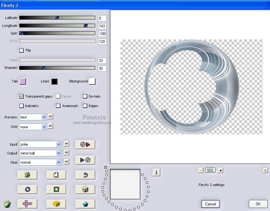Zoom out with the minus button
The width and height of the screenshot is (270, 211).
(200, 171)
